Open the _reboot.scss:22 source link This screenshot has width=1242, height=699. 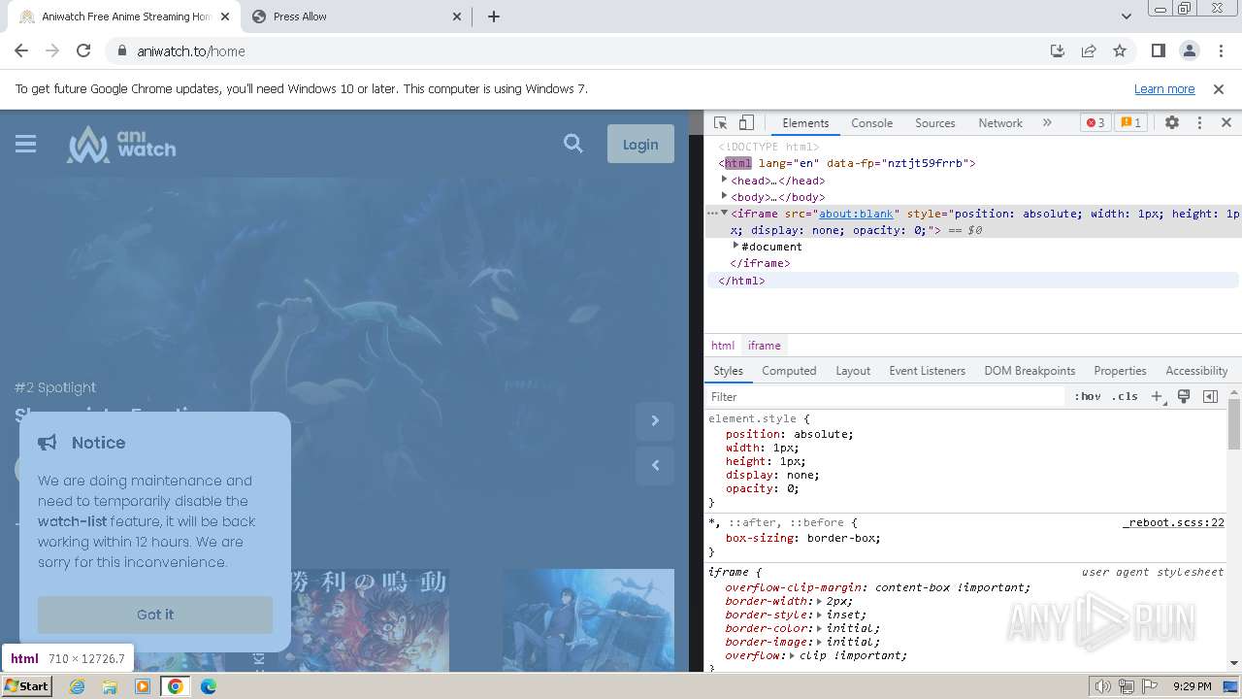[x=1173, y=522]
